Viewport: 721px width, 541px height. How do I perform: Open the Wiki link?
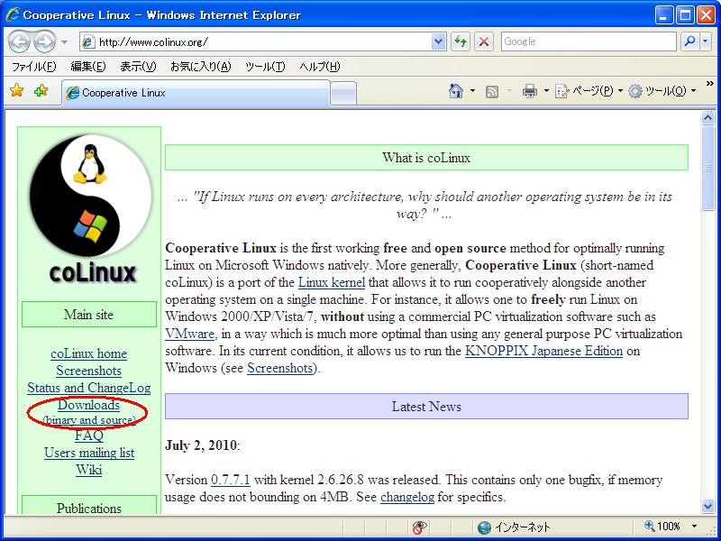pos(88,470)
